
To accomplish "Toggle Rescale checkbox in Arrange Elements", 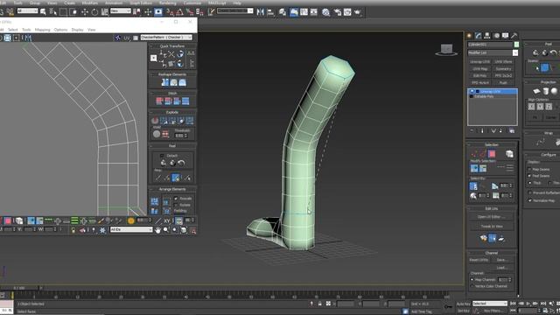I will coord(176,199).
